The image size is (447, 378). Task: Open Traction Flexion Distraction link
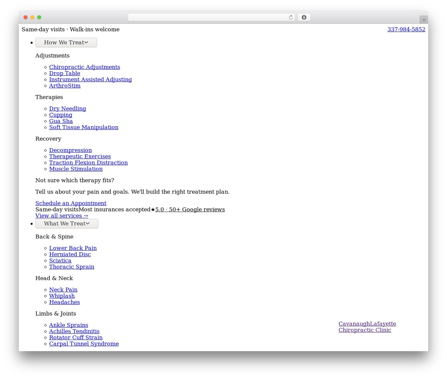point(88,163)
